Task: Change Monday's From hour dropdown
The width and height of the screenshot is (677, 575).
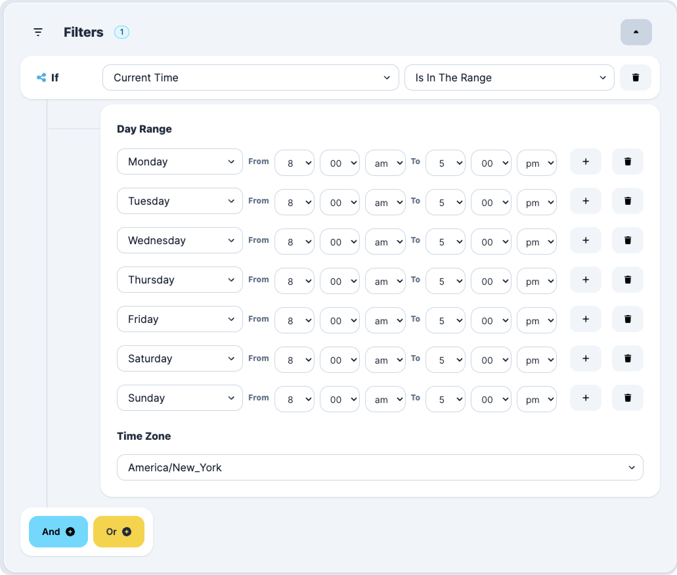Action: coord(295,163)
